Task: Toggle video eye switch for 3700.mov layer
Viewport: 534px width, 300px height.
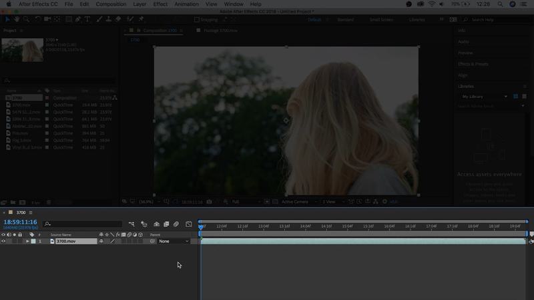Action: tap(3, 241)
